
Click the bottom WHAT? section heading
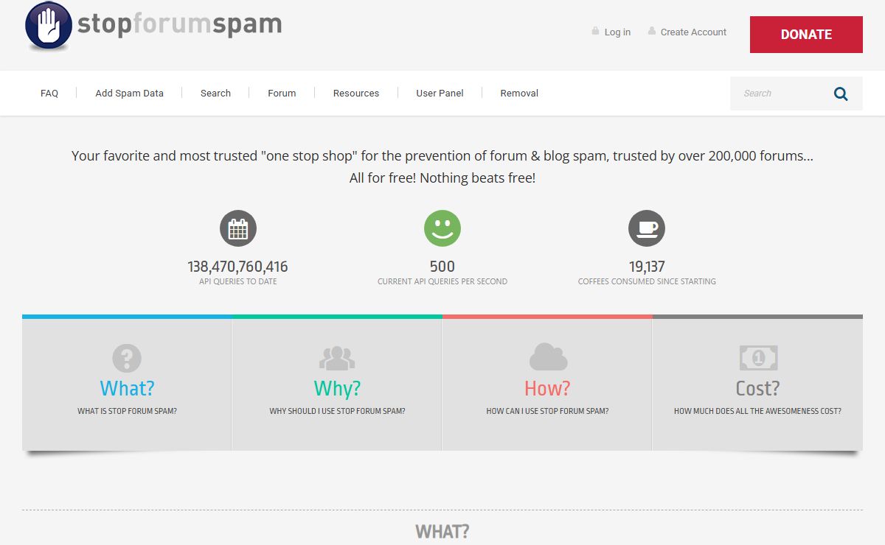point(442,532)
